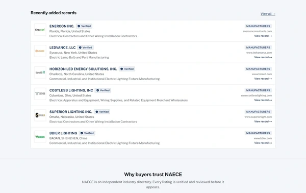The height and width of the screenshot is (193, 306).
Task: Select 'Omaha, Nebraska, United States' text
Action: 71,117
